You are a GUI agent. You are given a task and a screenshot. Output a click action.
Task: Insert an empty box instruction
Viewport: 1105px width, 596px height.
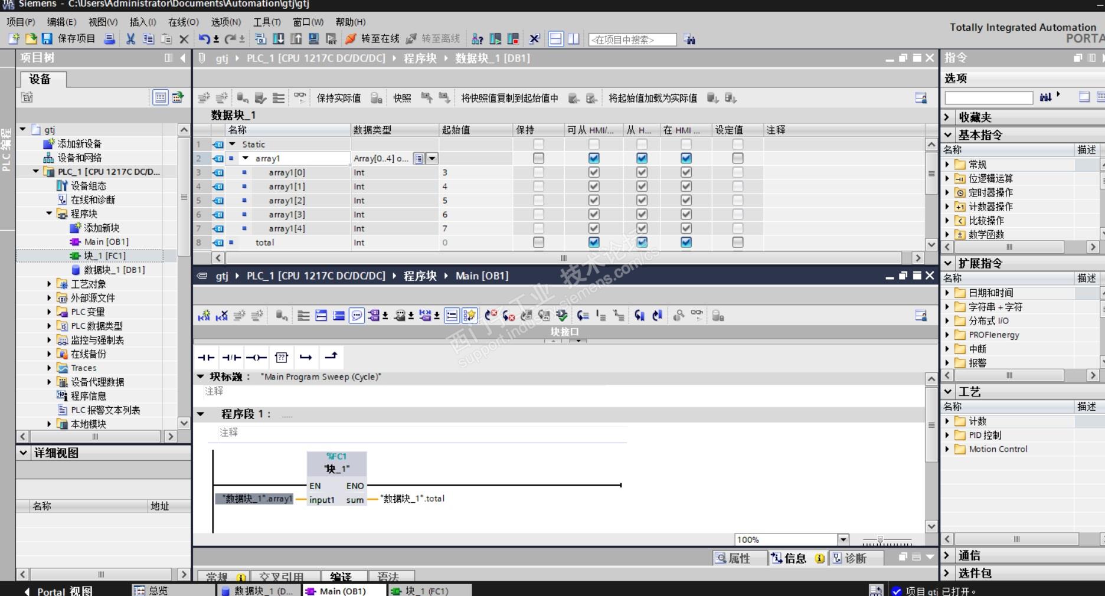coord(281,357)
